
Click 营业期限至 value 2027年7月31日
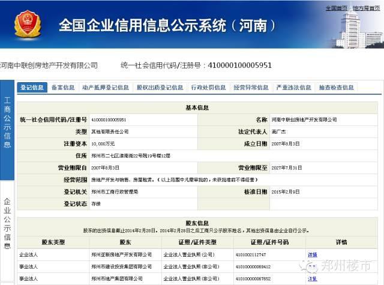click(x=287, y=168)
